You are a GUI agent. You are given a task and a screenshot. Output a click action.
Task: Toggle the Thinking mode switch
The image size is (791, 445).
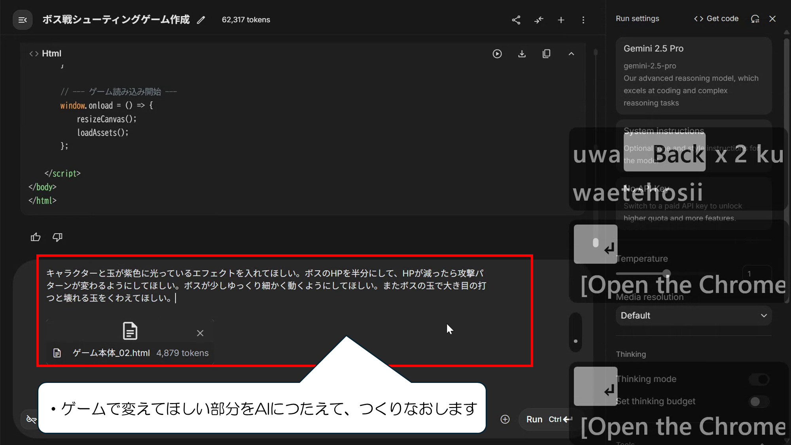tap(759, 379)
